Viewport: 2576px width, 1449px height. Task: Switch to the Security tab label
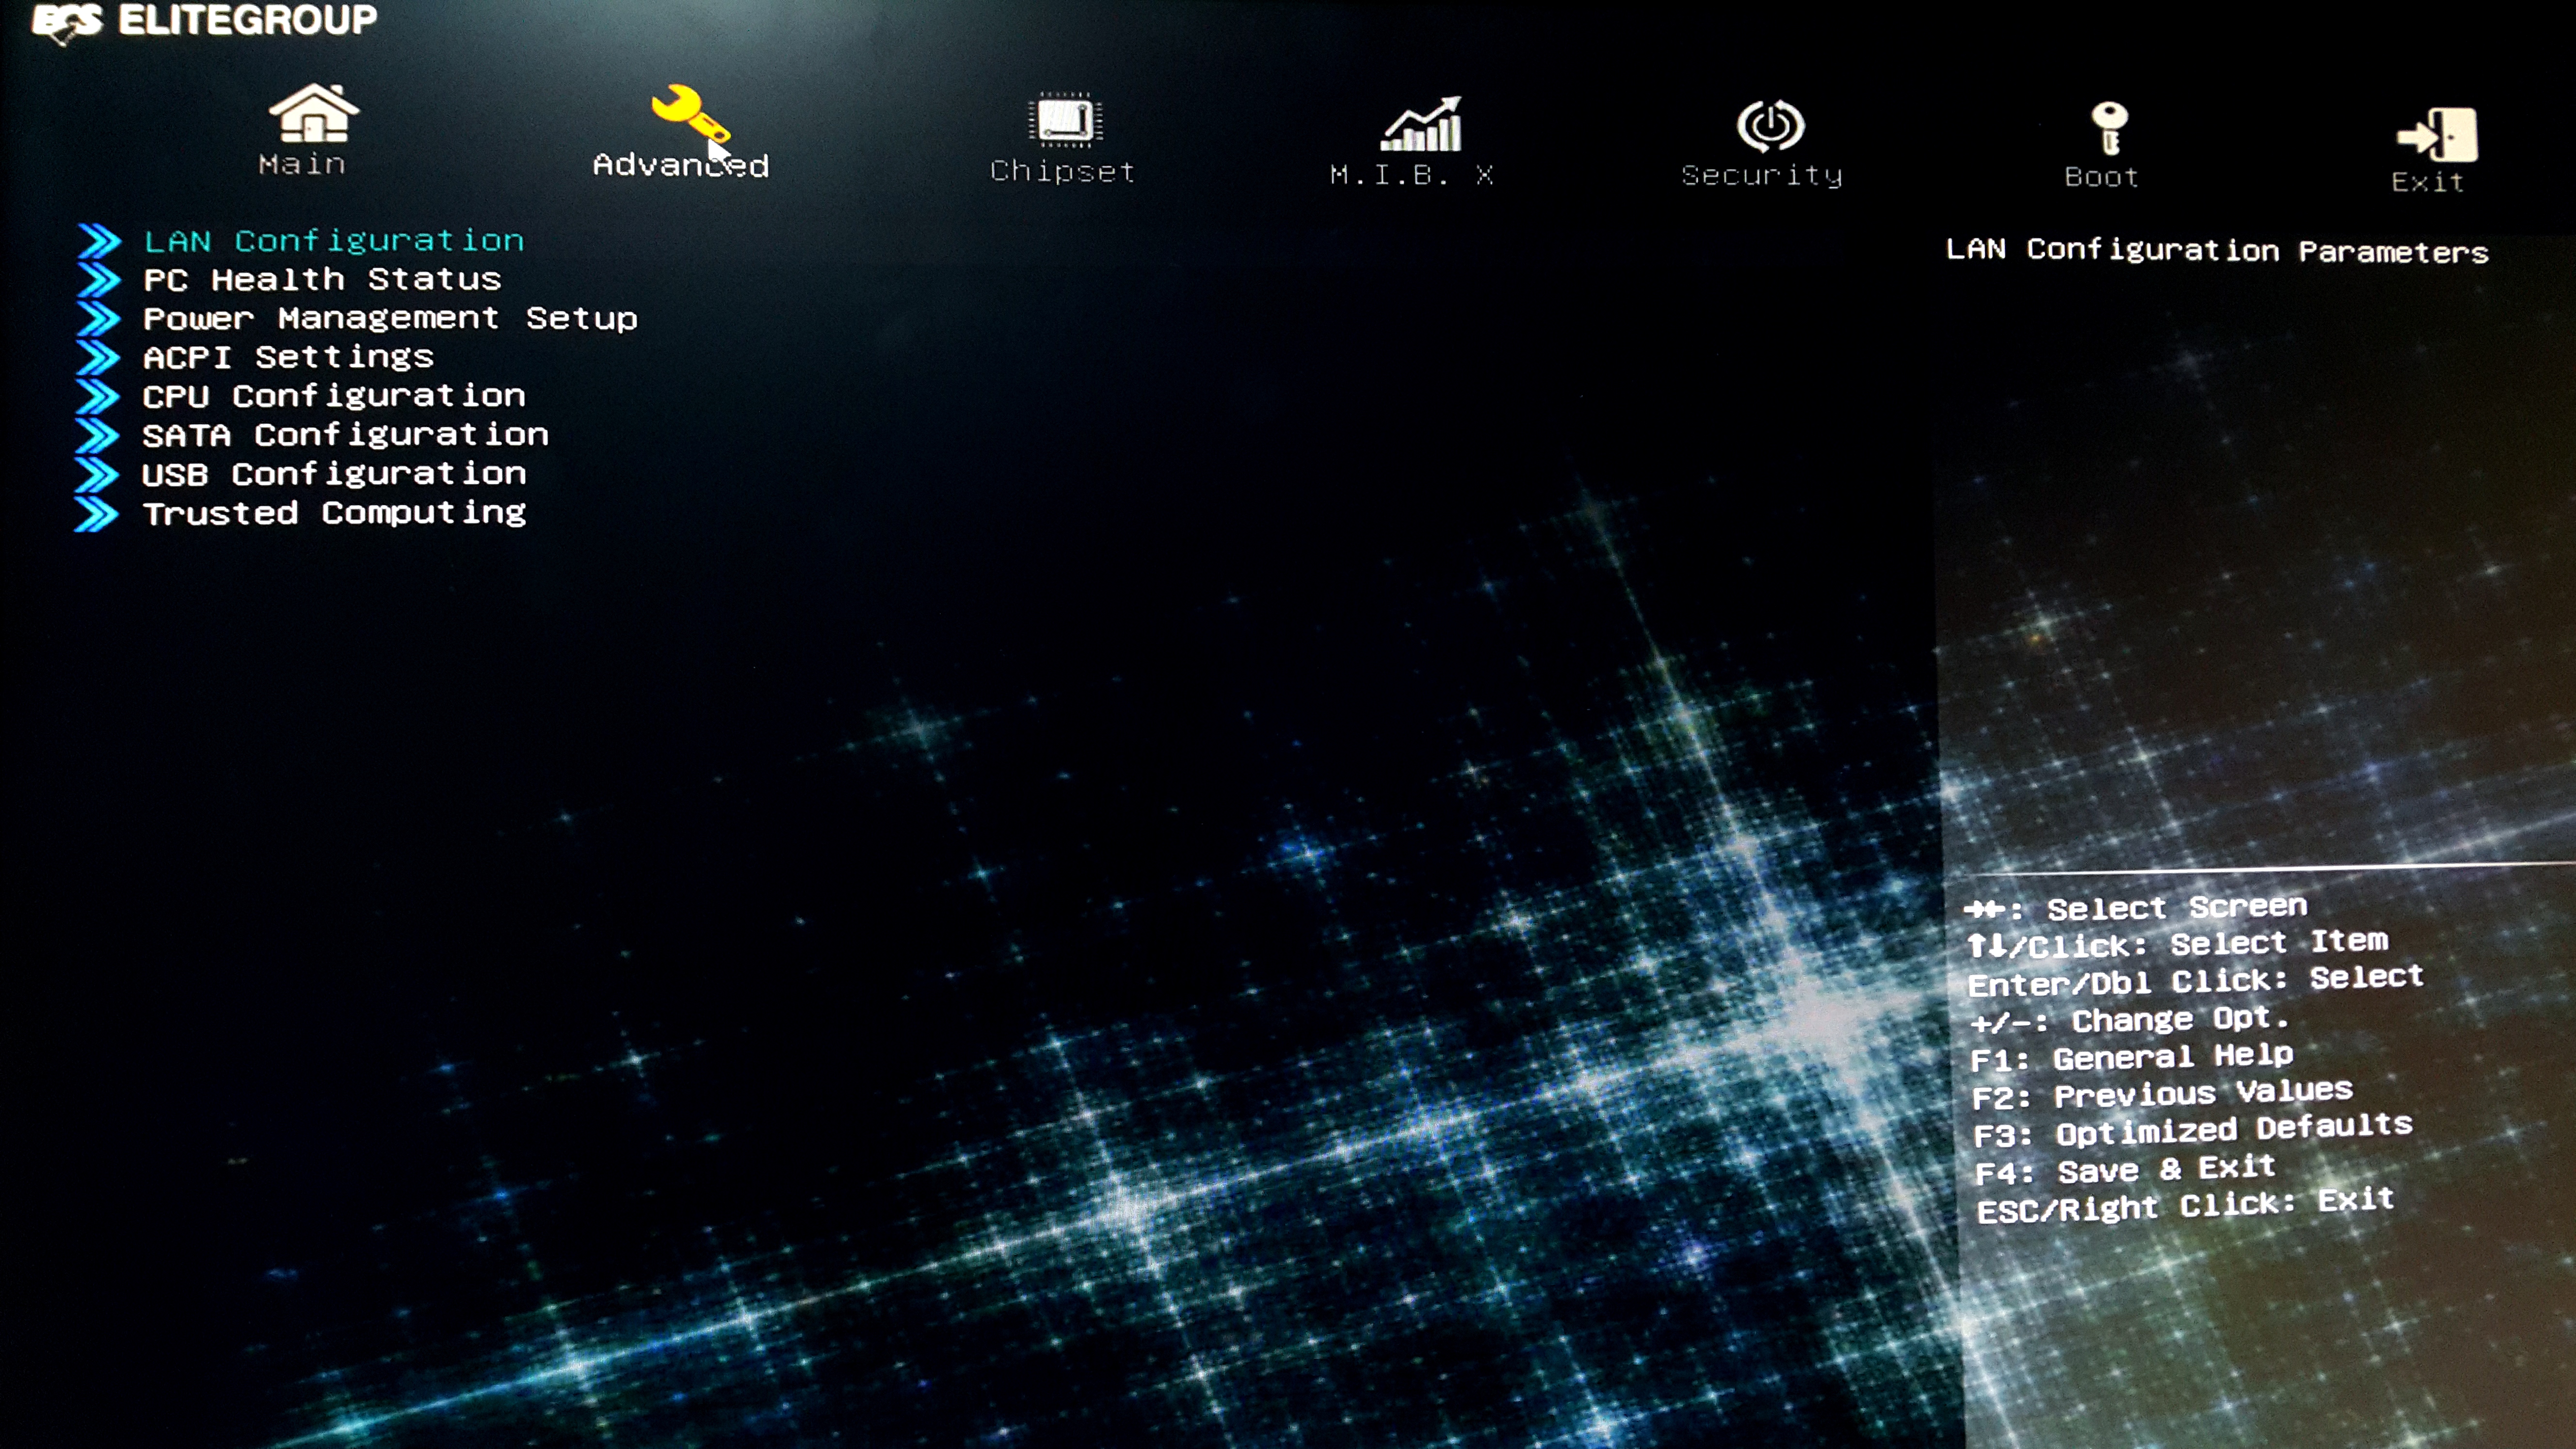point(1762,176)
